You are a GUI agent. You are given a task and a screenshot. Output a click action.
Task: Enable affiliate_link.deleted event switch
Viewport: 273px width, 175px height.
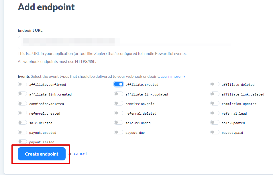tap(215, 94)
